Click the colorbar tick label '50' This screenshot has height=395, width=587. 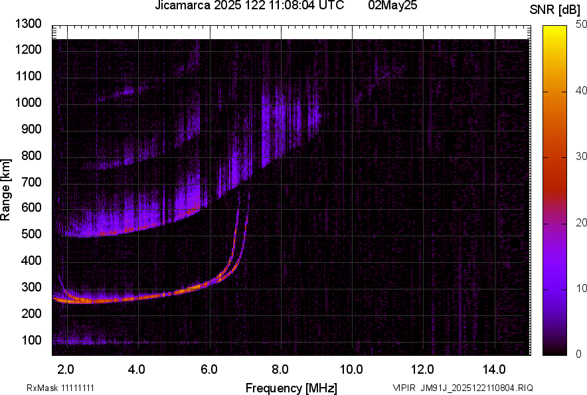tap(581, 25)
